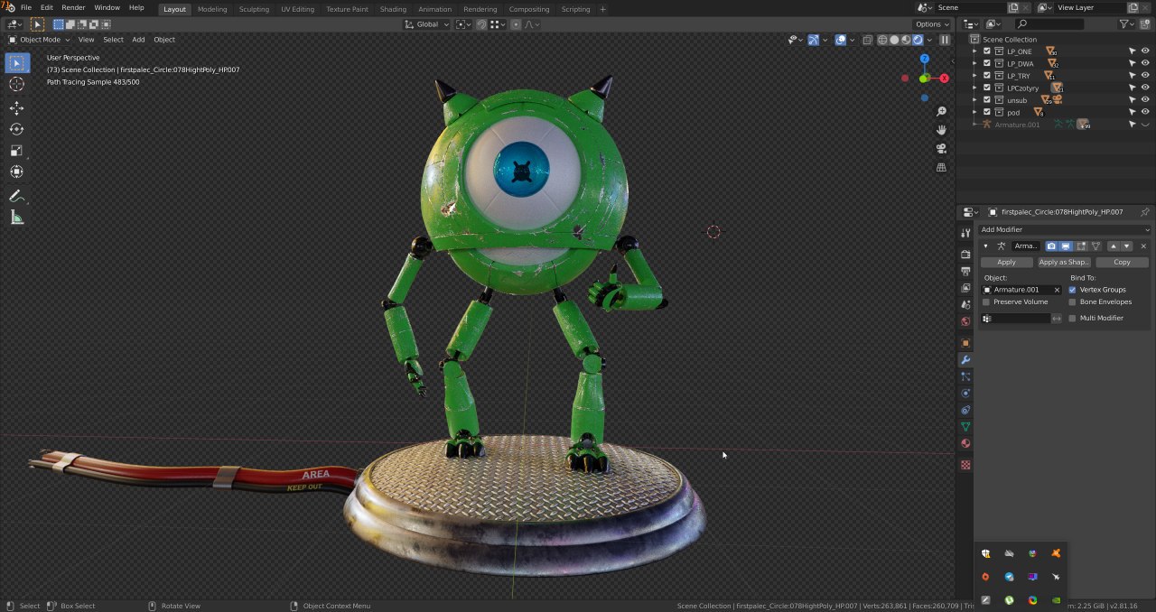Select the Select Box tool

click(17, 62)
